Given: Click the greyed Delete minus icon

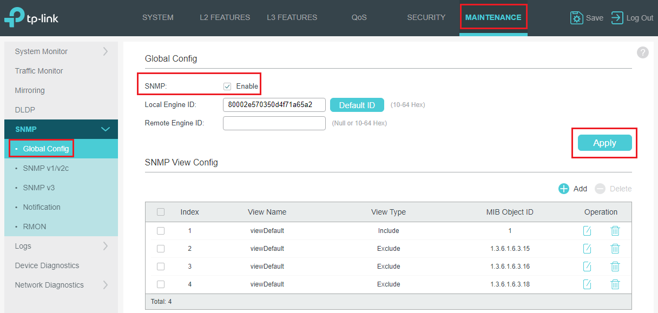Looking at the screenshot, I should [x=600, y=189].
